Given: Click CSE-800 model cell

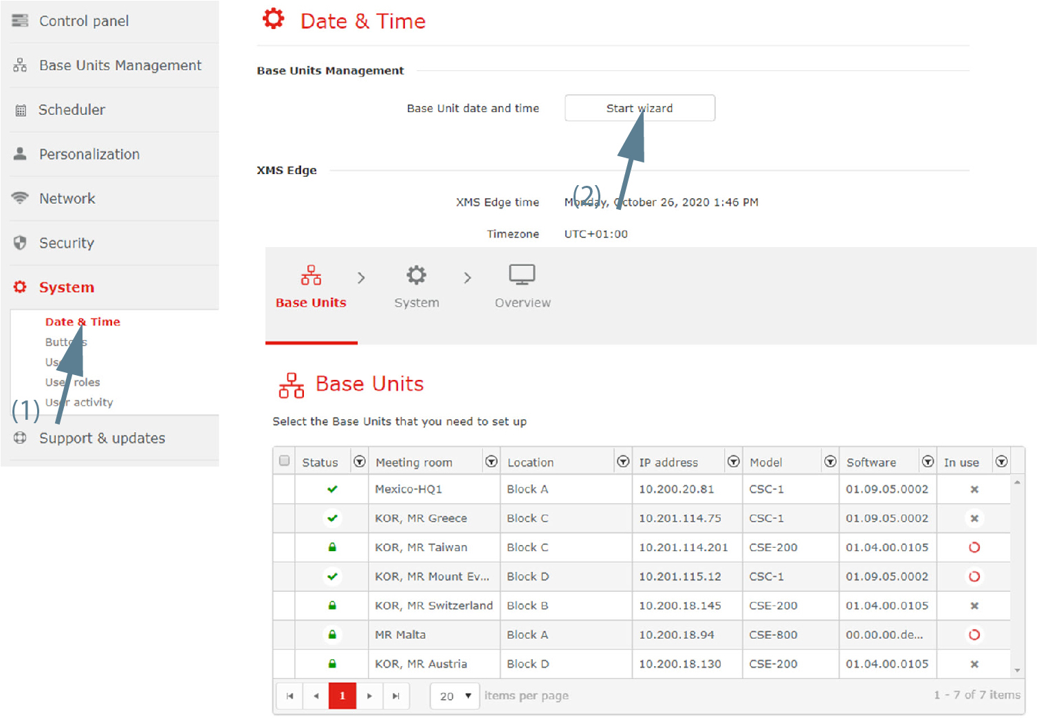Looking at the screenshot, I should (790, 635).
